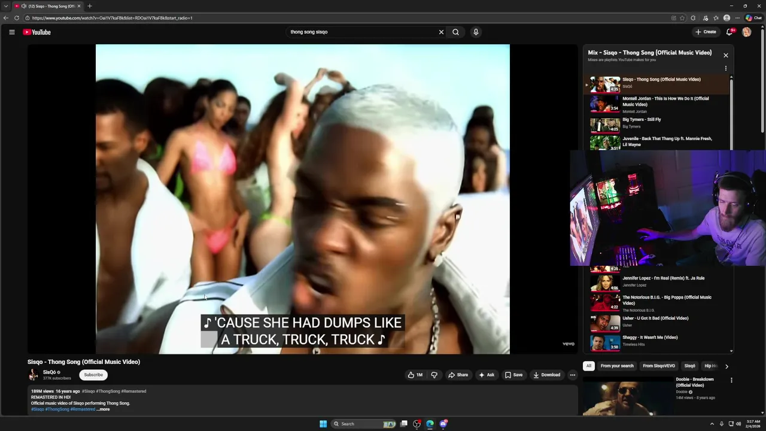Select From SisqoVEVO chip

click(x=659, y=366)
